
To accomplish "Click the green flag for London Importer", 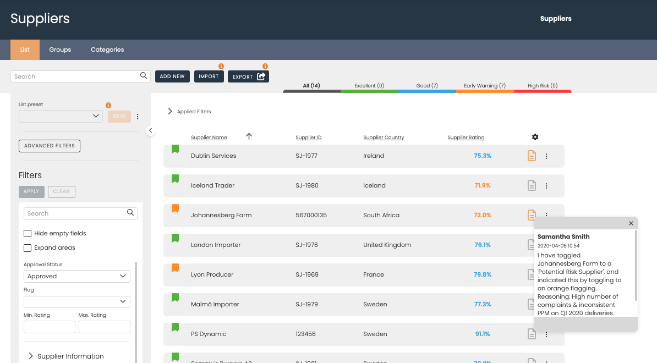I will tap(175, 238).
